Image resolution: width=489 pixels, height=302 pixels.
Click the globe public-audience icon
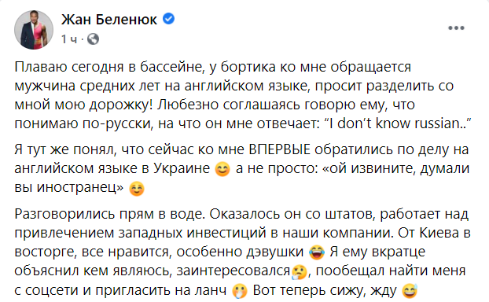[x=93, y=39]
